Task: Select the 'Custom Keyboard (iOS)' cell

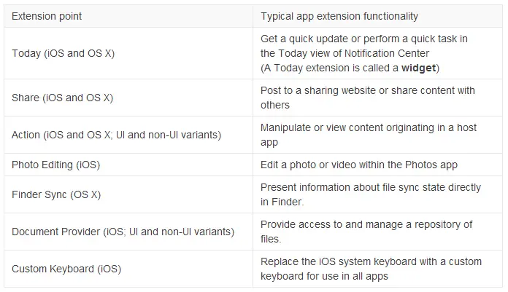Action: coord(66,269)
